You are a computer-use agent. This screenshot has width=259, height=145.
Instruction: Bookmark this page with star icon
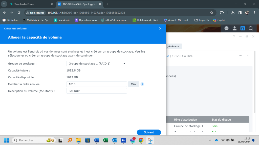click(x=212, y=13)
